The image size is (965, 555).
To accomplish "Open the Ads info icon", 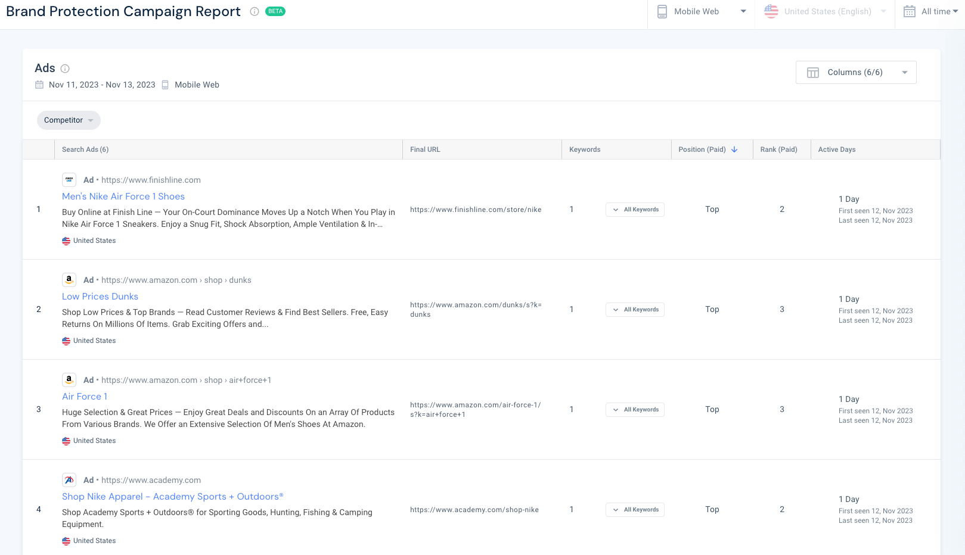I will tap(66, 68).
